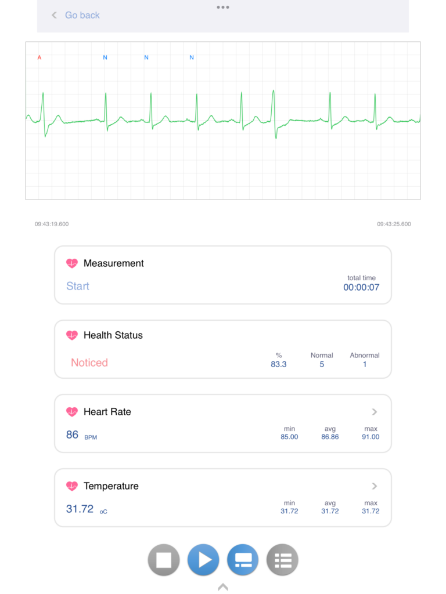Expand the bottom panel up-chevron
This screenshot has width=446, height=594.
pyautogui.click(x=223, y=587)
